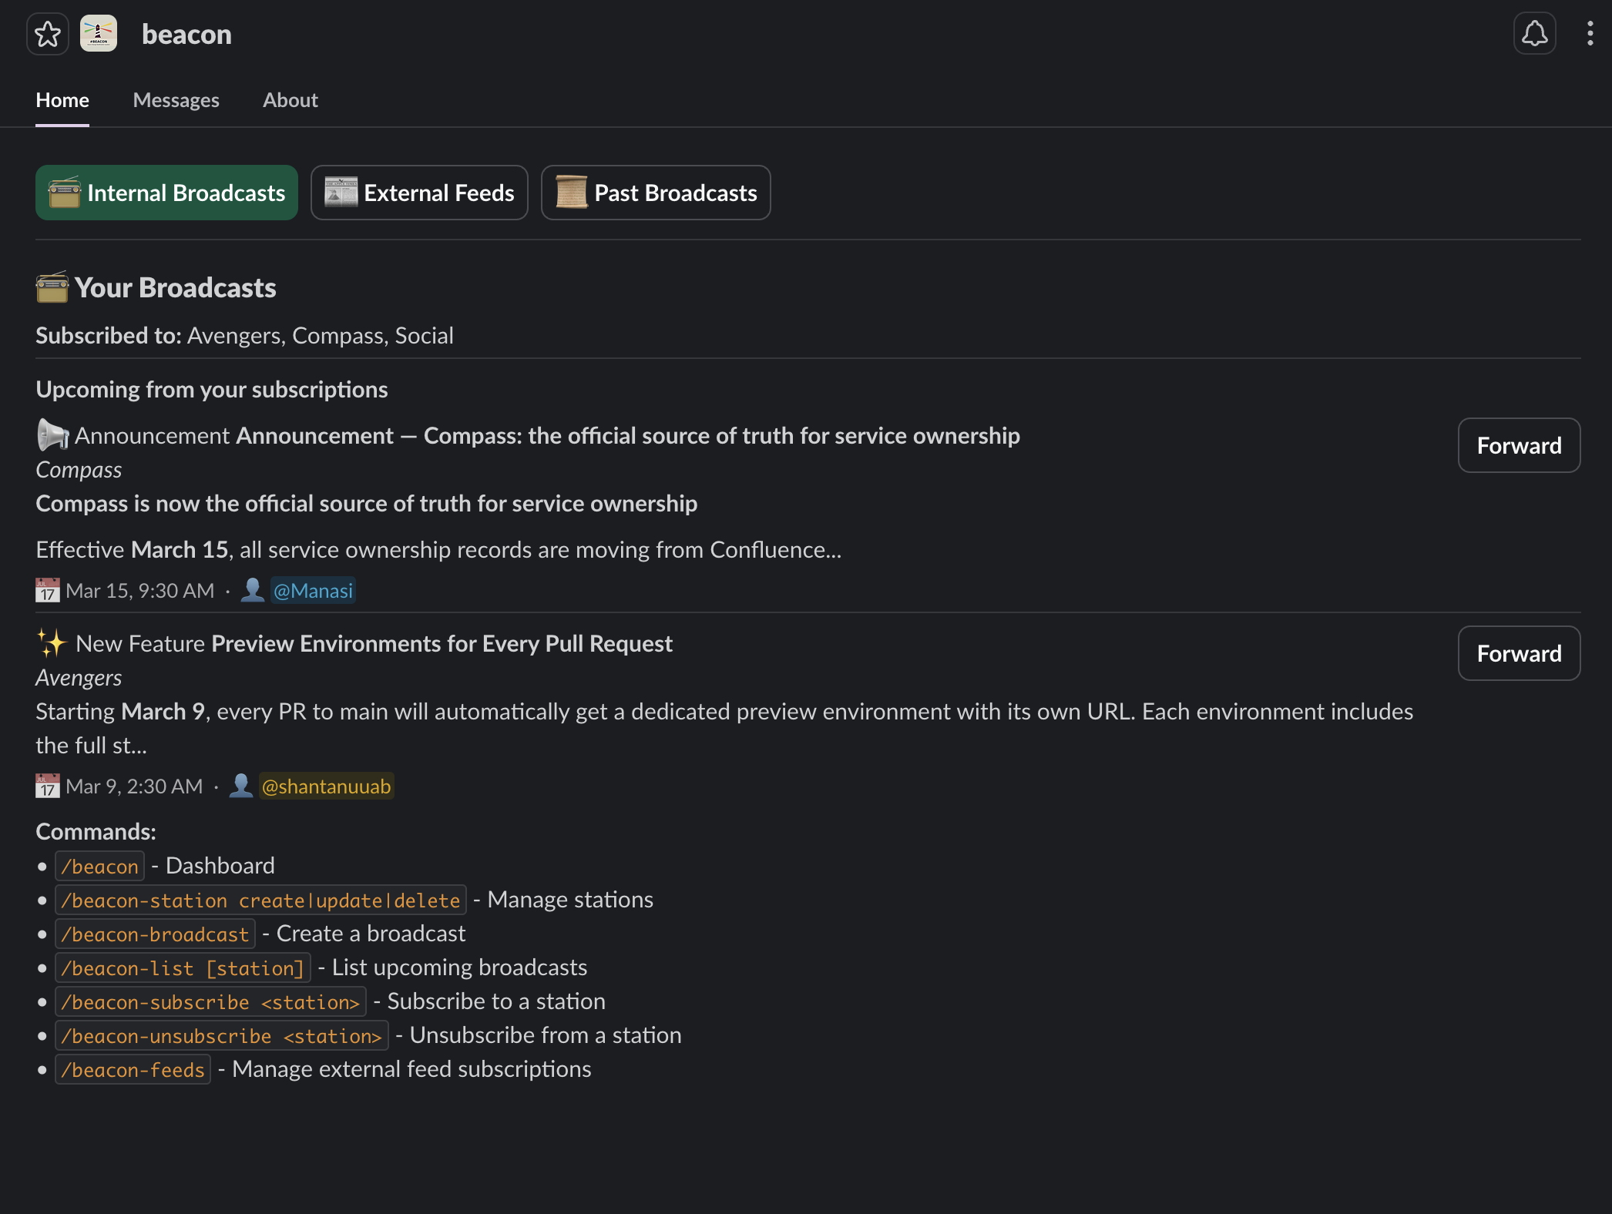Click the @shantanuuab mention

[x=327, y=786]
